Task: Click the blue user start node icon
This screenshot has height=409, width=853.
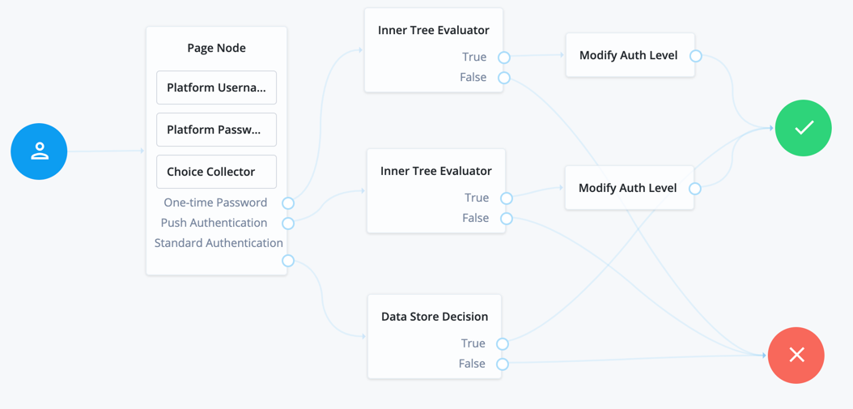Action: 39,151
